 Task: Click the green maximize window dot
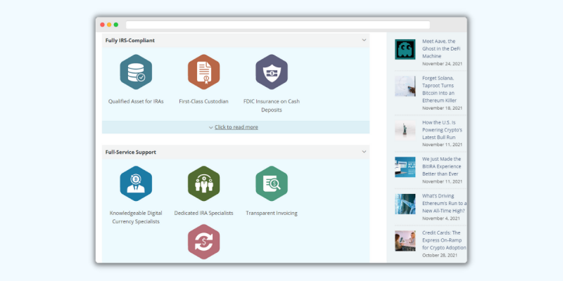[116, 25]
